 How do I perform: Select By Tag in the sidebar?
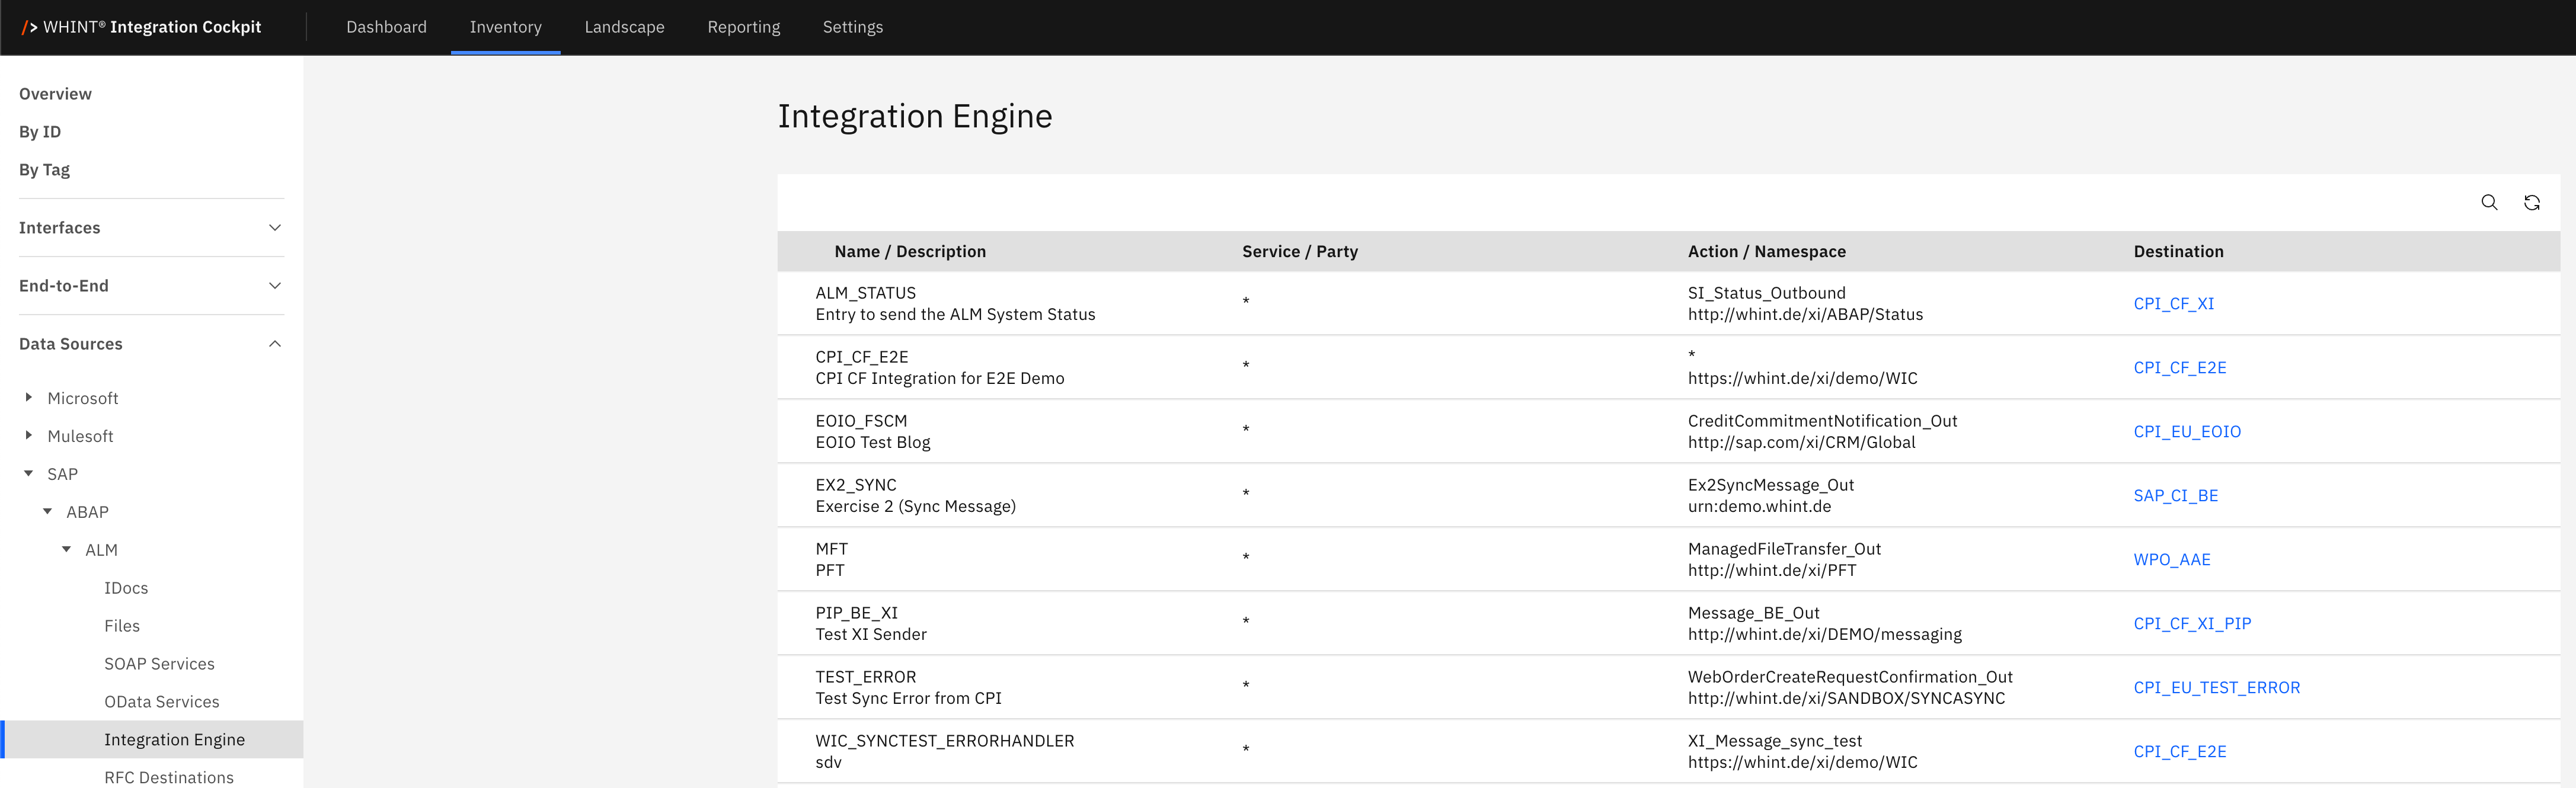pos(44,170)
